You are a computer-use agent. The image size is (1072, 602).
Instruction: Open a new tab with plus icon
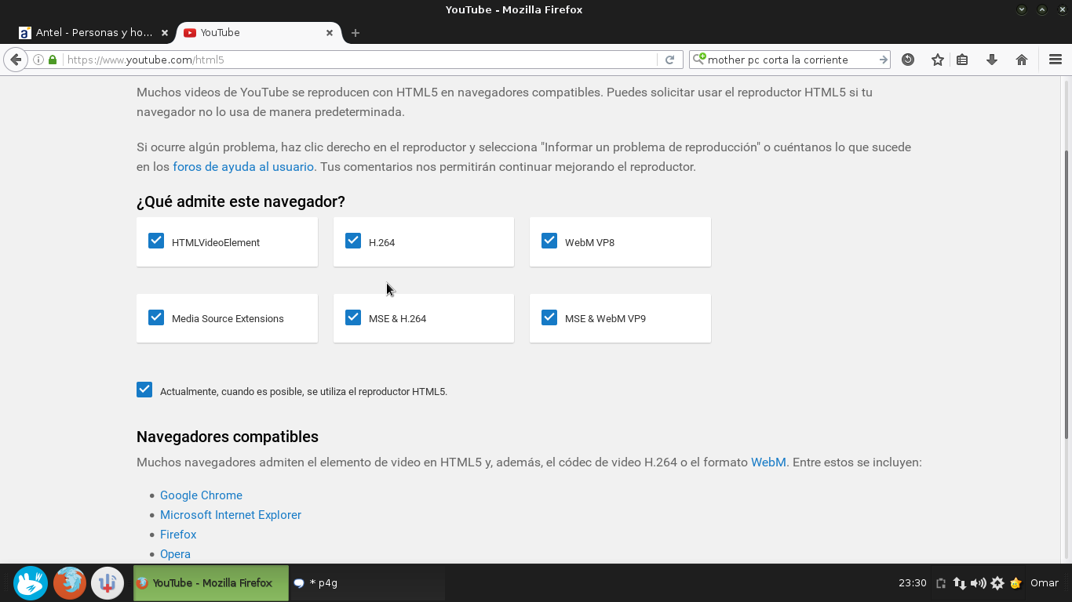click(356, 33)
